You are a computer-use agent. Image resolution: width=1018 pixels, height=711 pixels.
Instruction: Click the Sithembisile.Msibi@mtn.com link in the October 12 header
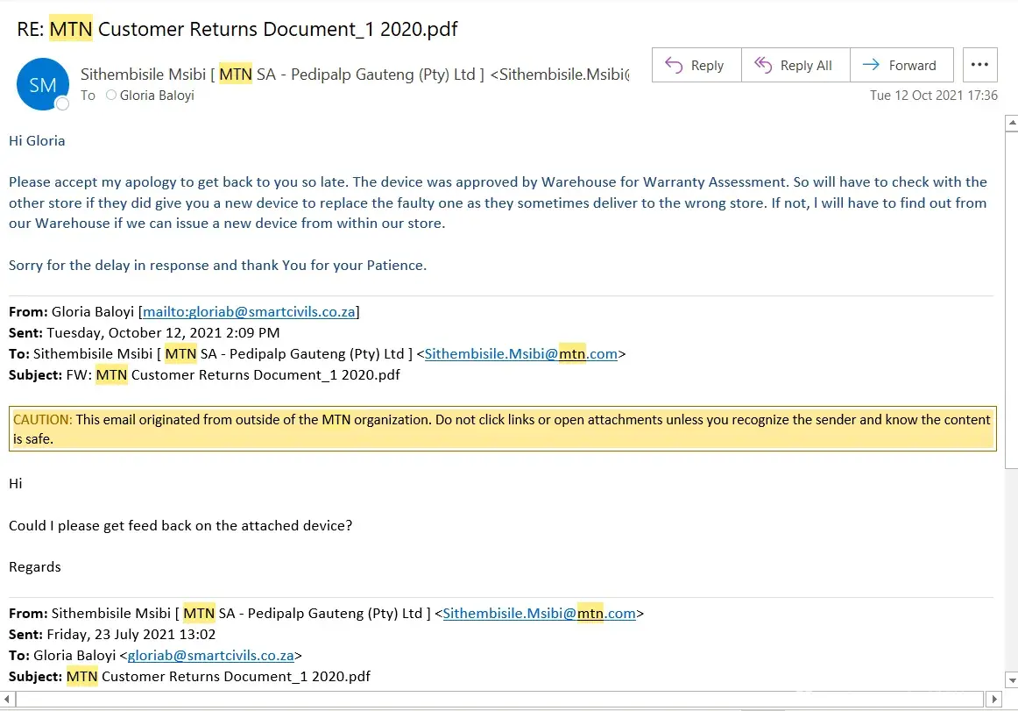tap(521, 354)
